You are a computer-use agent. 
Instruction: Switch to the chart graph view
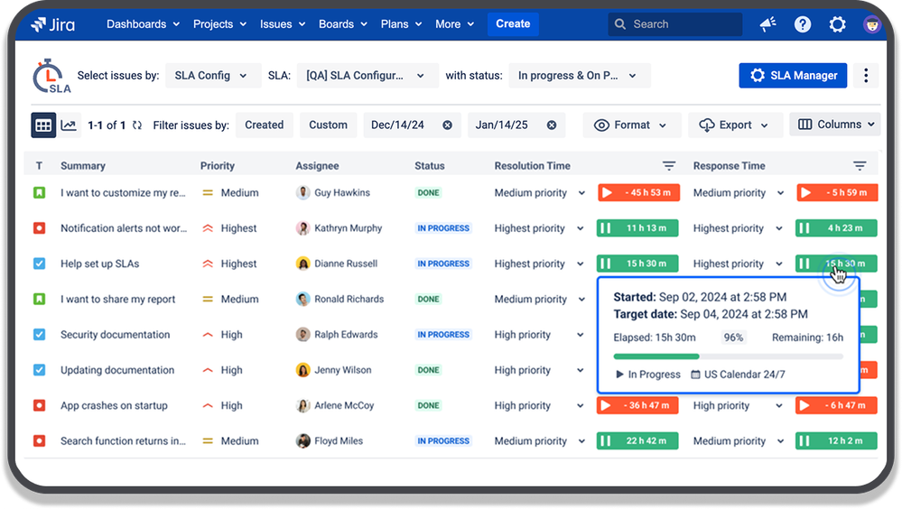[x=69, y=125]
